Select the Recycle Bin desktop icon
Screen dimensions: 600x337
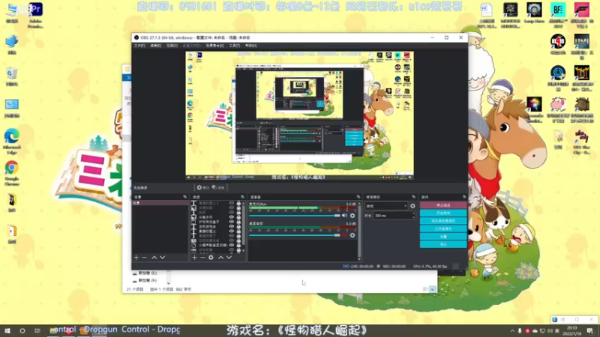pyautogui.click(x=12, y=76)
